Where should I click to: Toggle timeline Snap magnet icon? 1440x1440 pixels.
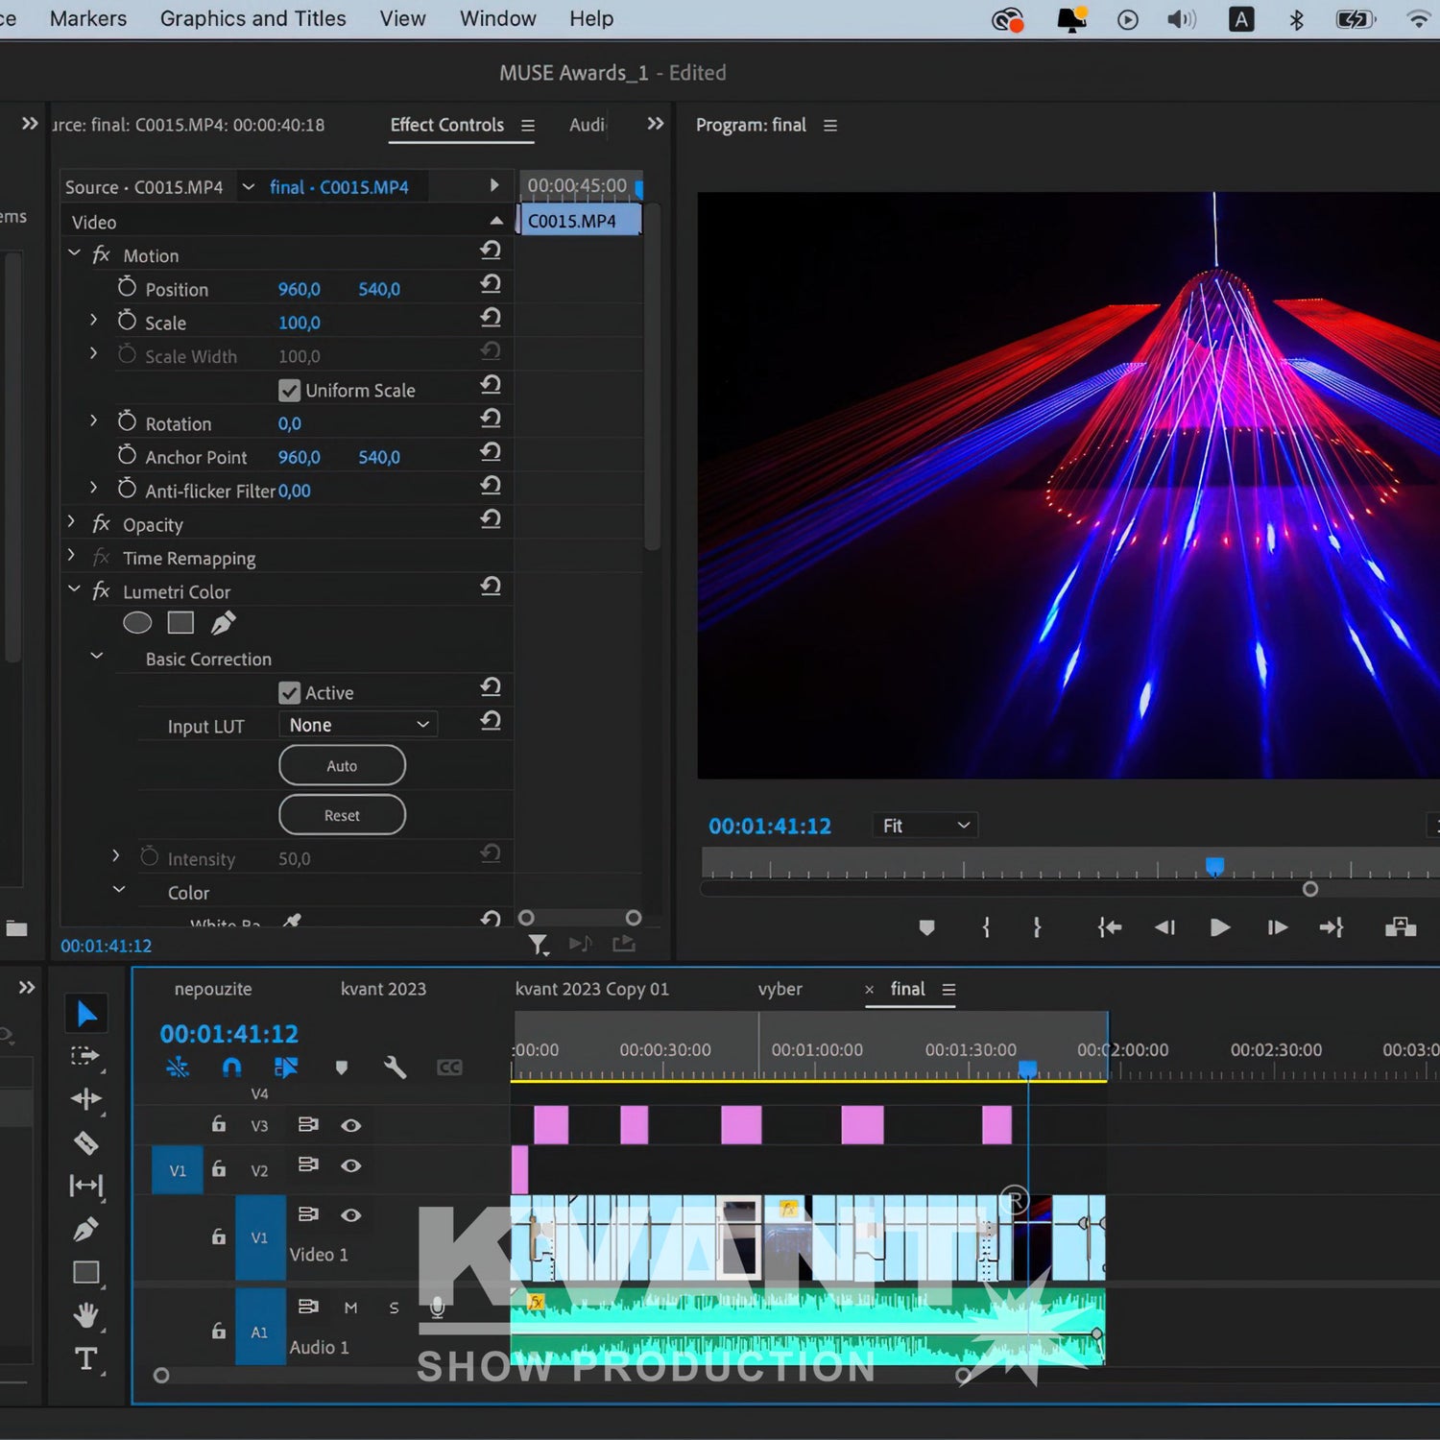point(231,1068)
